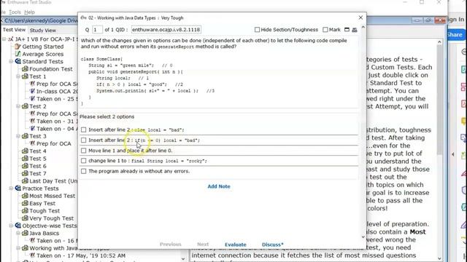
Task: Click the QID text field
Action: coord(166,30)
